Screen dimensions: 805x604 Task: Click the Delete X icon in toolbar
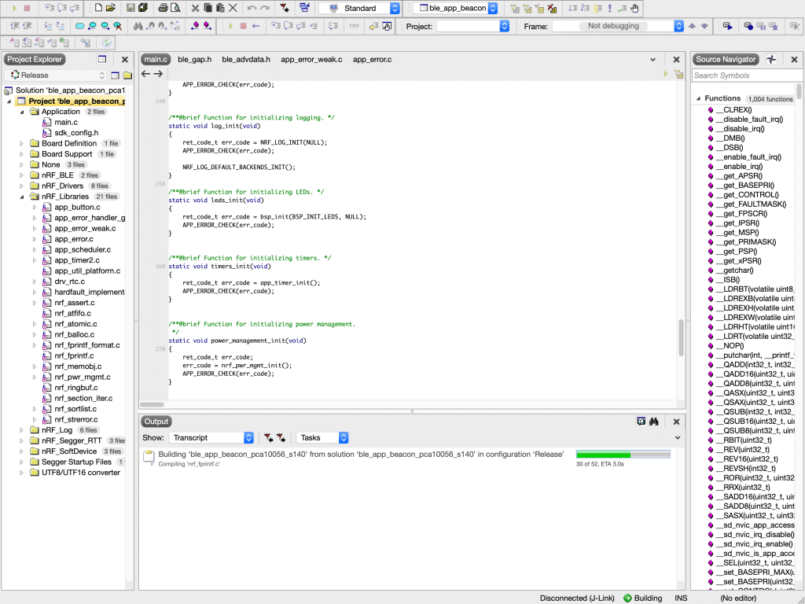(233, 8)
